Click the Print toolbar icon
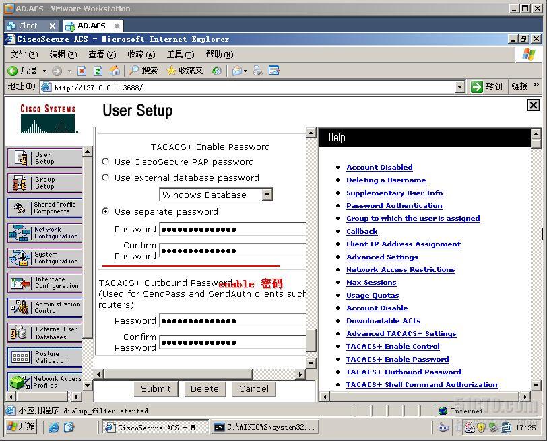547x441 pixels. [258, 71]
